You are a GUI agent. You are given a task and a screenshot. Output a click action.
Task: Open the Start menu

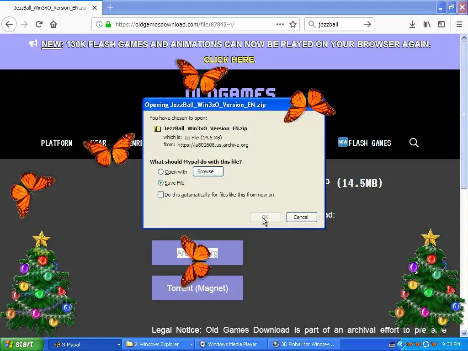point(21,345)
